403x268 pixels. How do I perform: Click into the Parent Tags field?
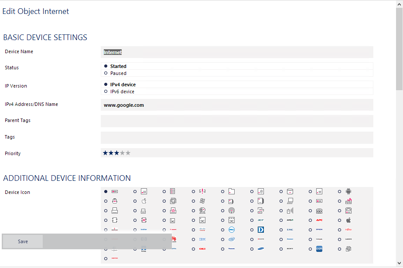point(237,121)
